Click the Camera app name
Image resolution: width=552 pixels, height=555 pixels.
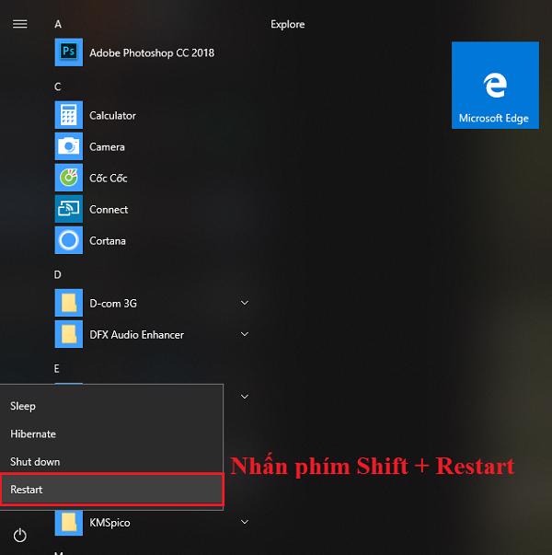(x=107, y=147)
